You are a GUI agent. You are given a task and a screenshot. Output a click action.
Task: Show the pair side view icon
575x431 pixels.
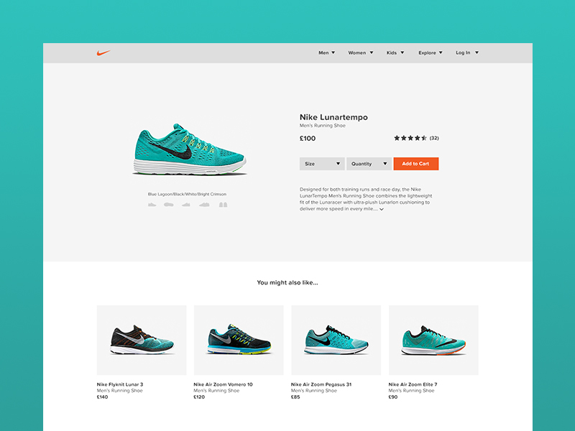click(204, 205)
